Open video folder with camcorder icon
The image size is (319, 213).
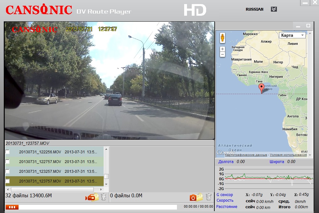click(92, 197)
